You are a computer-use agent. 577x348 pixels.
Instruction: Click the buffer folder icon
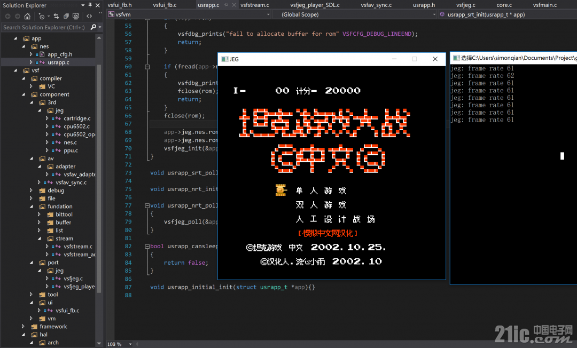pyautogui.click(x=50, y=223)
